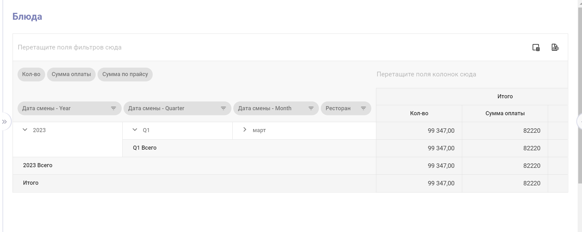Sort by the Кол-во column header

point(419,113)
